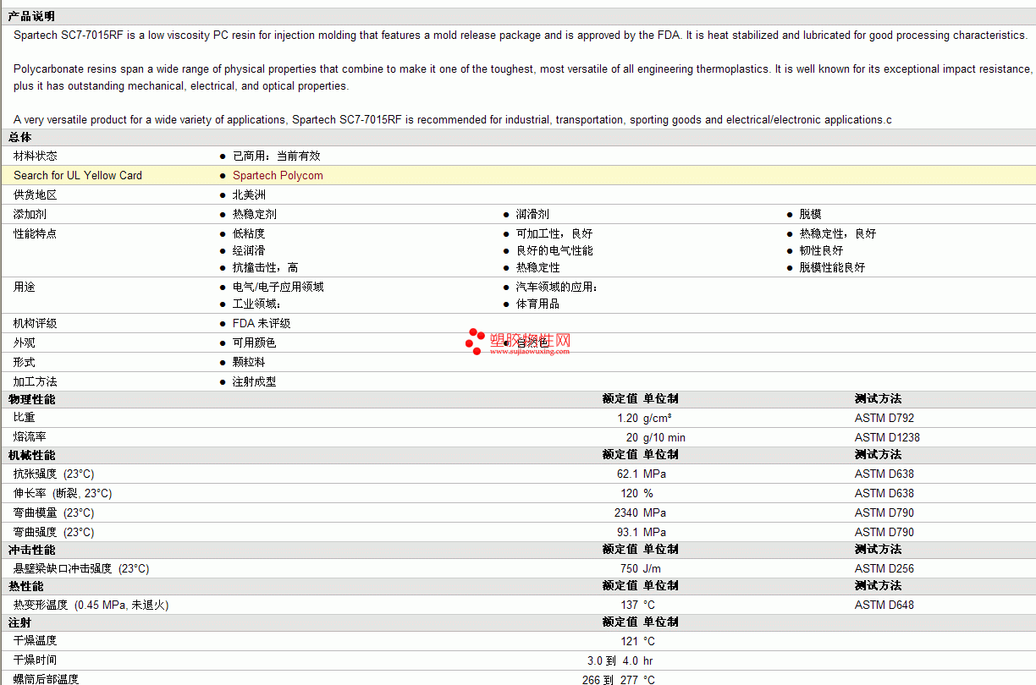The image size is (1036, 685).
Task: Select the 经润滑 feature entry
Action: click(249, 250)
